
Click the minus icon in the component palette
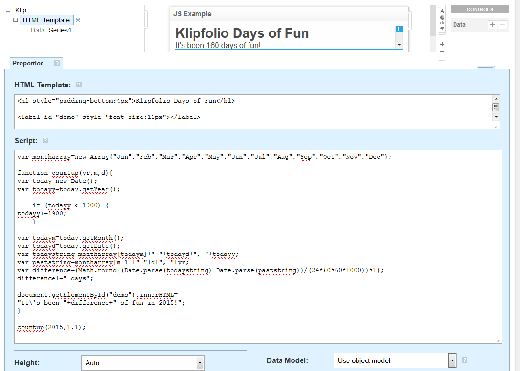click(442, 51)
